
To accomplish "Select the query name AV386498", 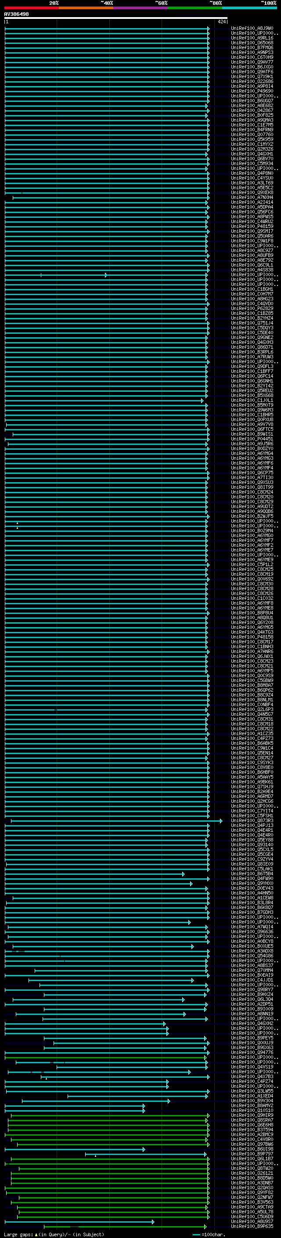I will coord(16,14).
